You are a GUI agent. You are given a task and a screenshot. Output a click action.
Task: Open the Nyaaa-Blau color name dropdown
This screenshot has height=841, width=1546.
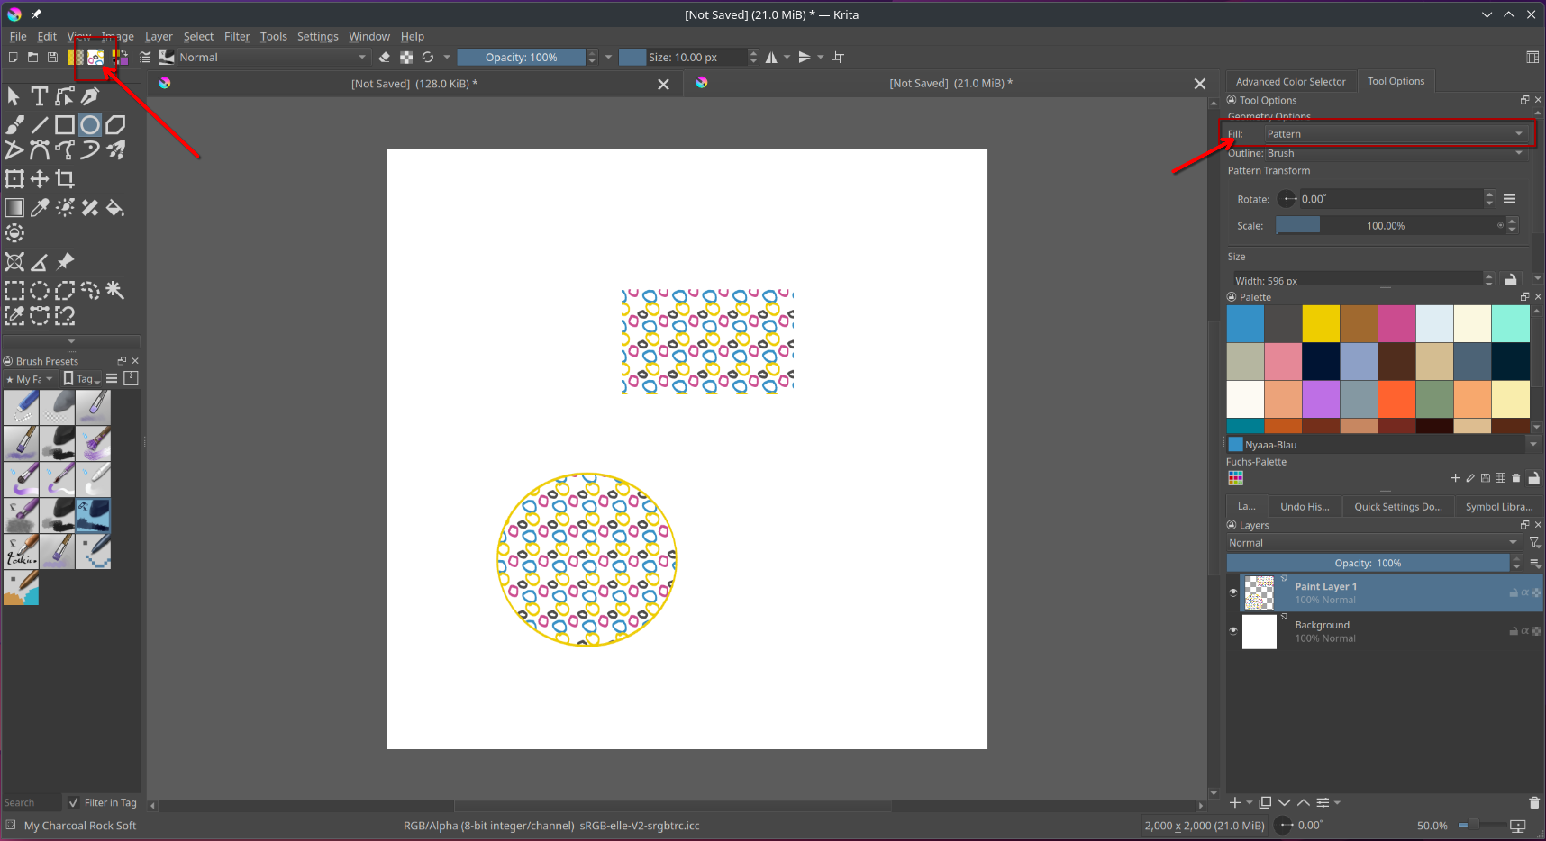pyautogui.click(x=1532, y=445)
